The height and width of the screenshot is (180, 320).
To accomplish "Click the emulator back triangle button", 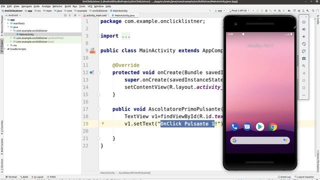I will click(303, 73).
